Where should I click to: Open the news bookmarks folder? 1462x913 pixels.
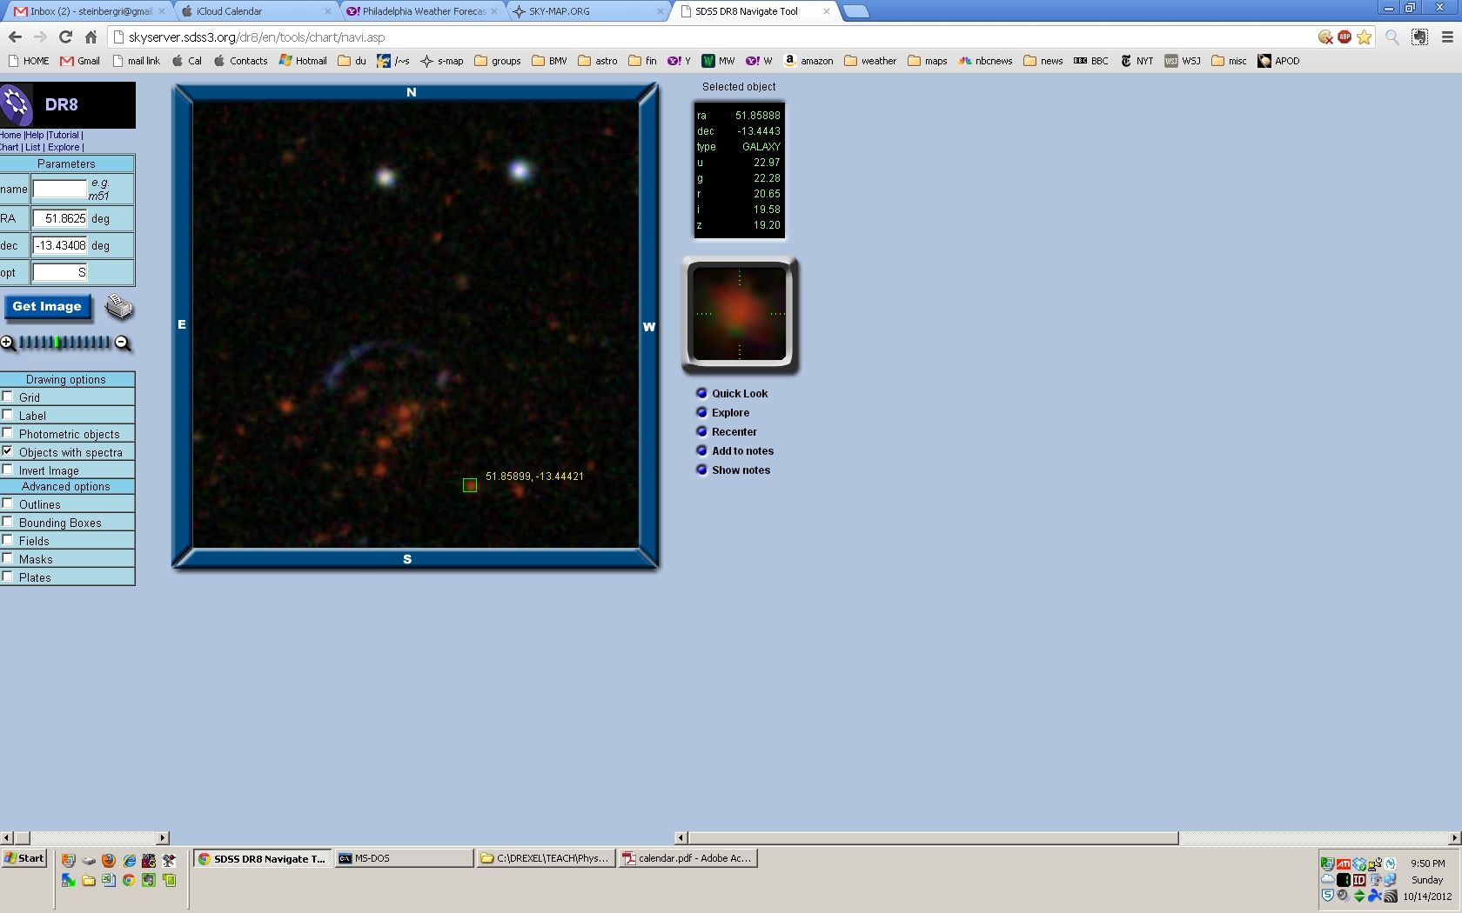coord(1043,61)
